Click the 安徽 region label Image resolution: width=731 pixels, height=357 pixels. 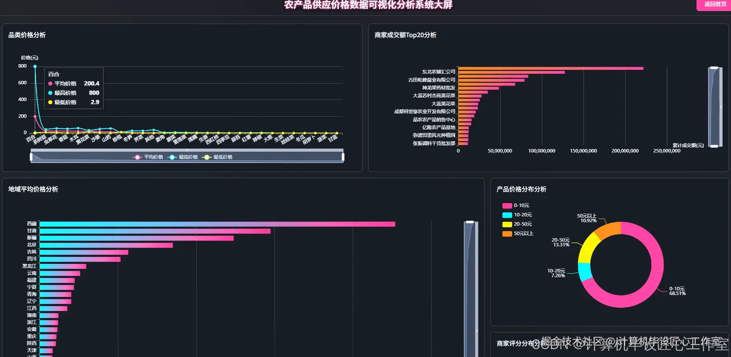pyautogui.click(x=32, y=329)
